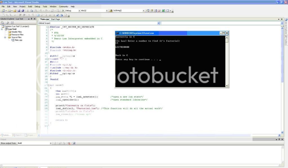
Task: Collapse the Source Files folder node
Action: pyautogui.click(x=5, y=37)
